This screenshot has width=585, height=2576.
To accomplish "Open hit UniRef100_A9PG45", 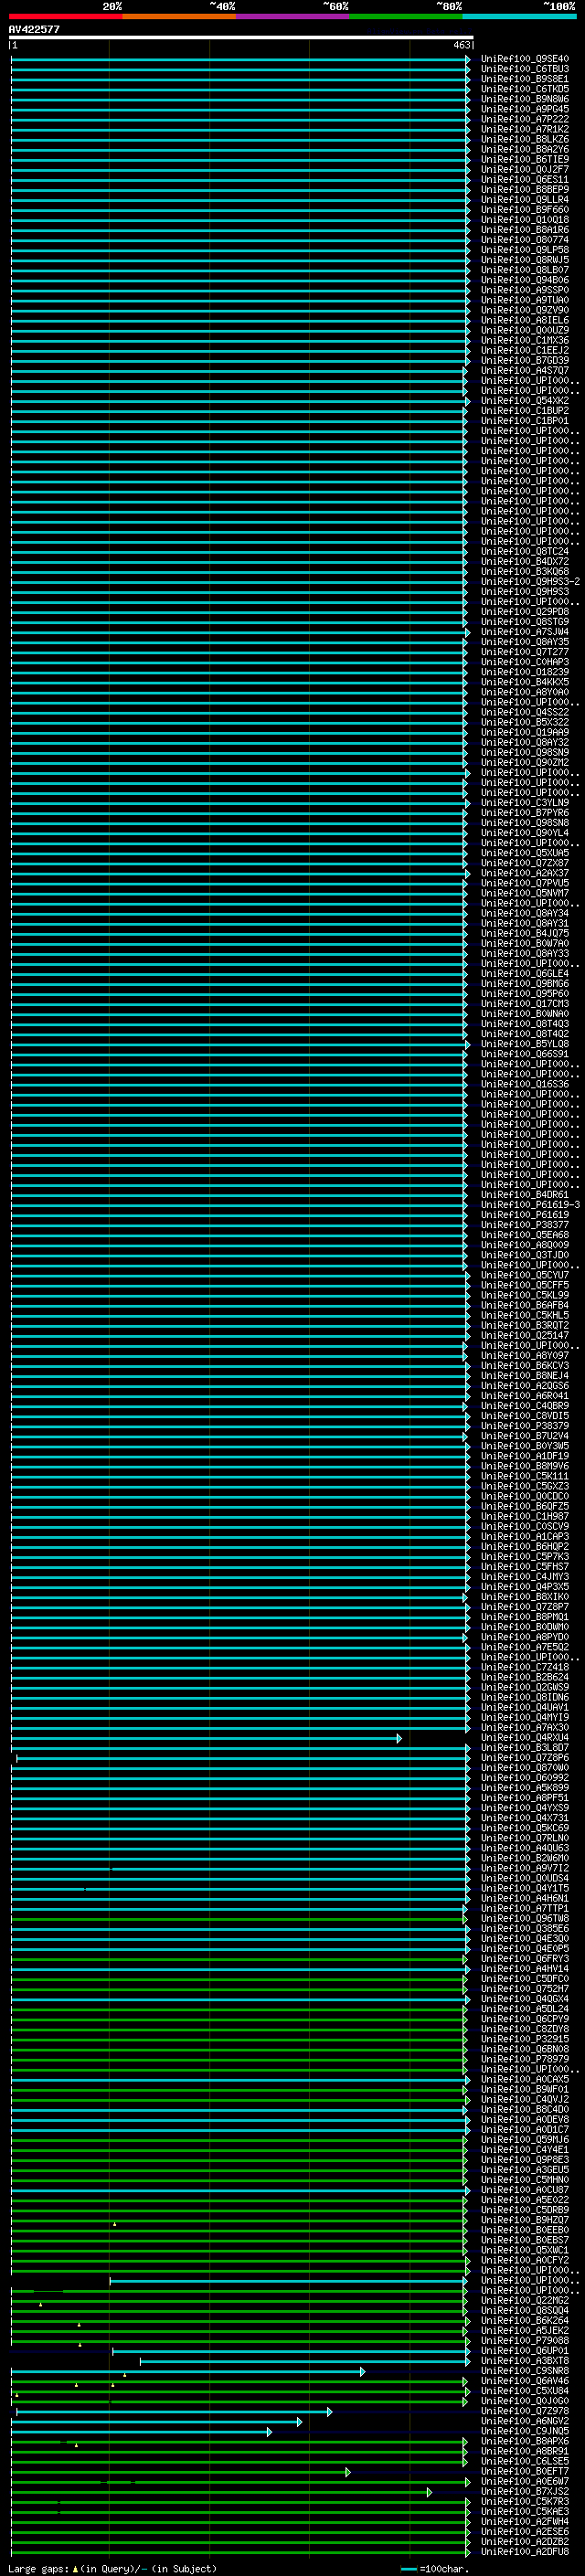I will (x=524, y=109).
